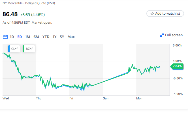Choose the Max time range
The height and width of the screenshot is (118, 188).
(71, 37)
